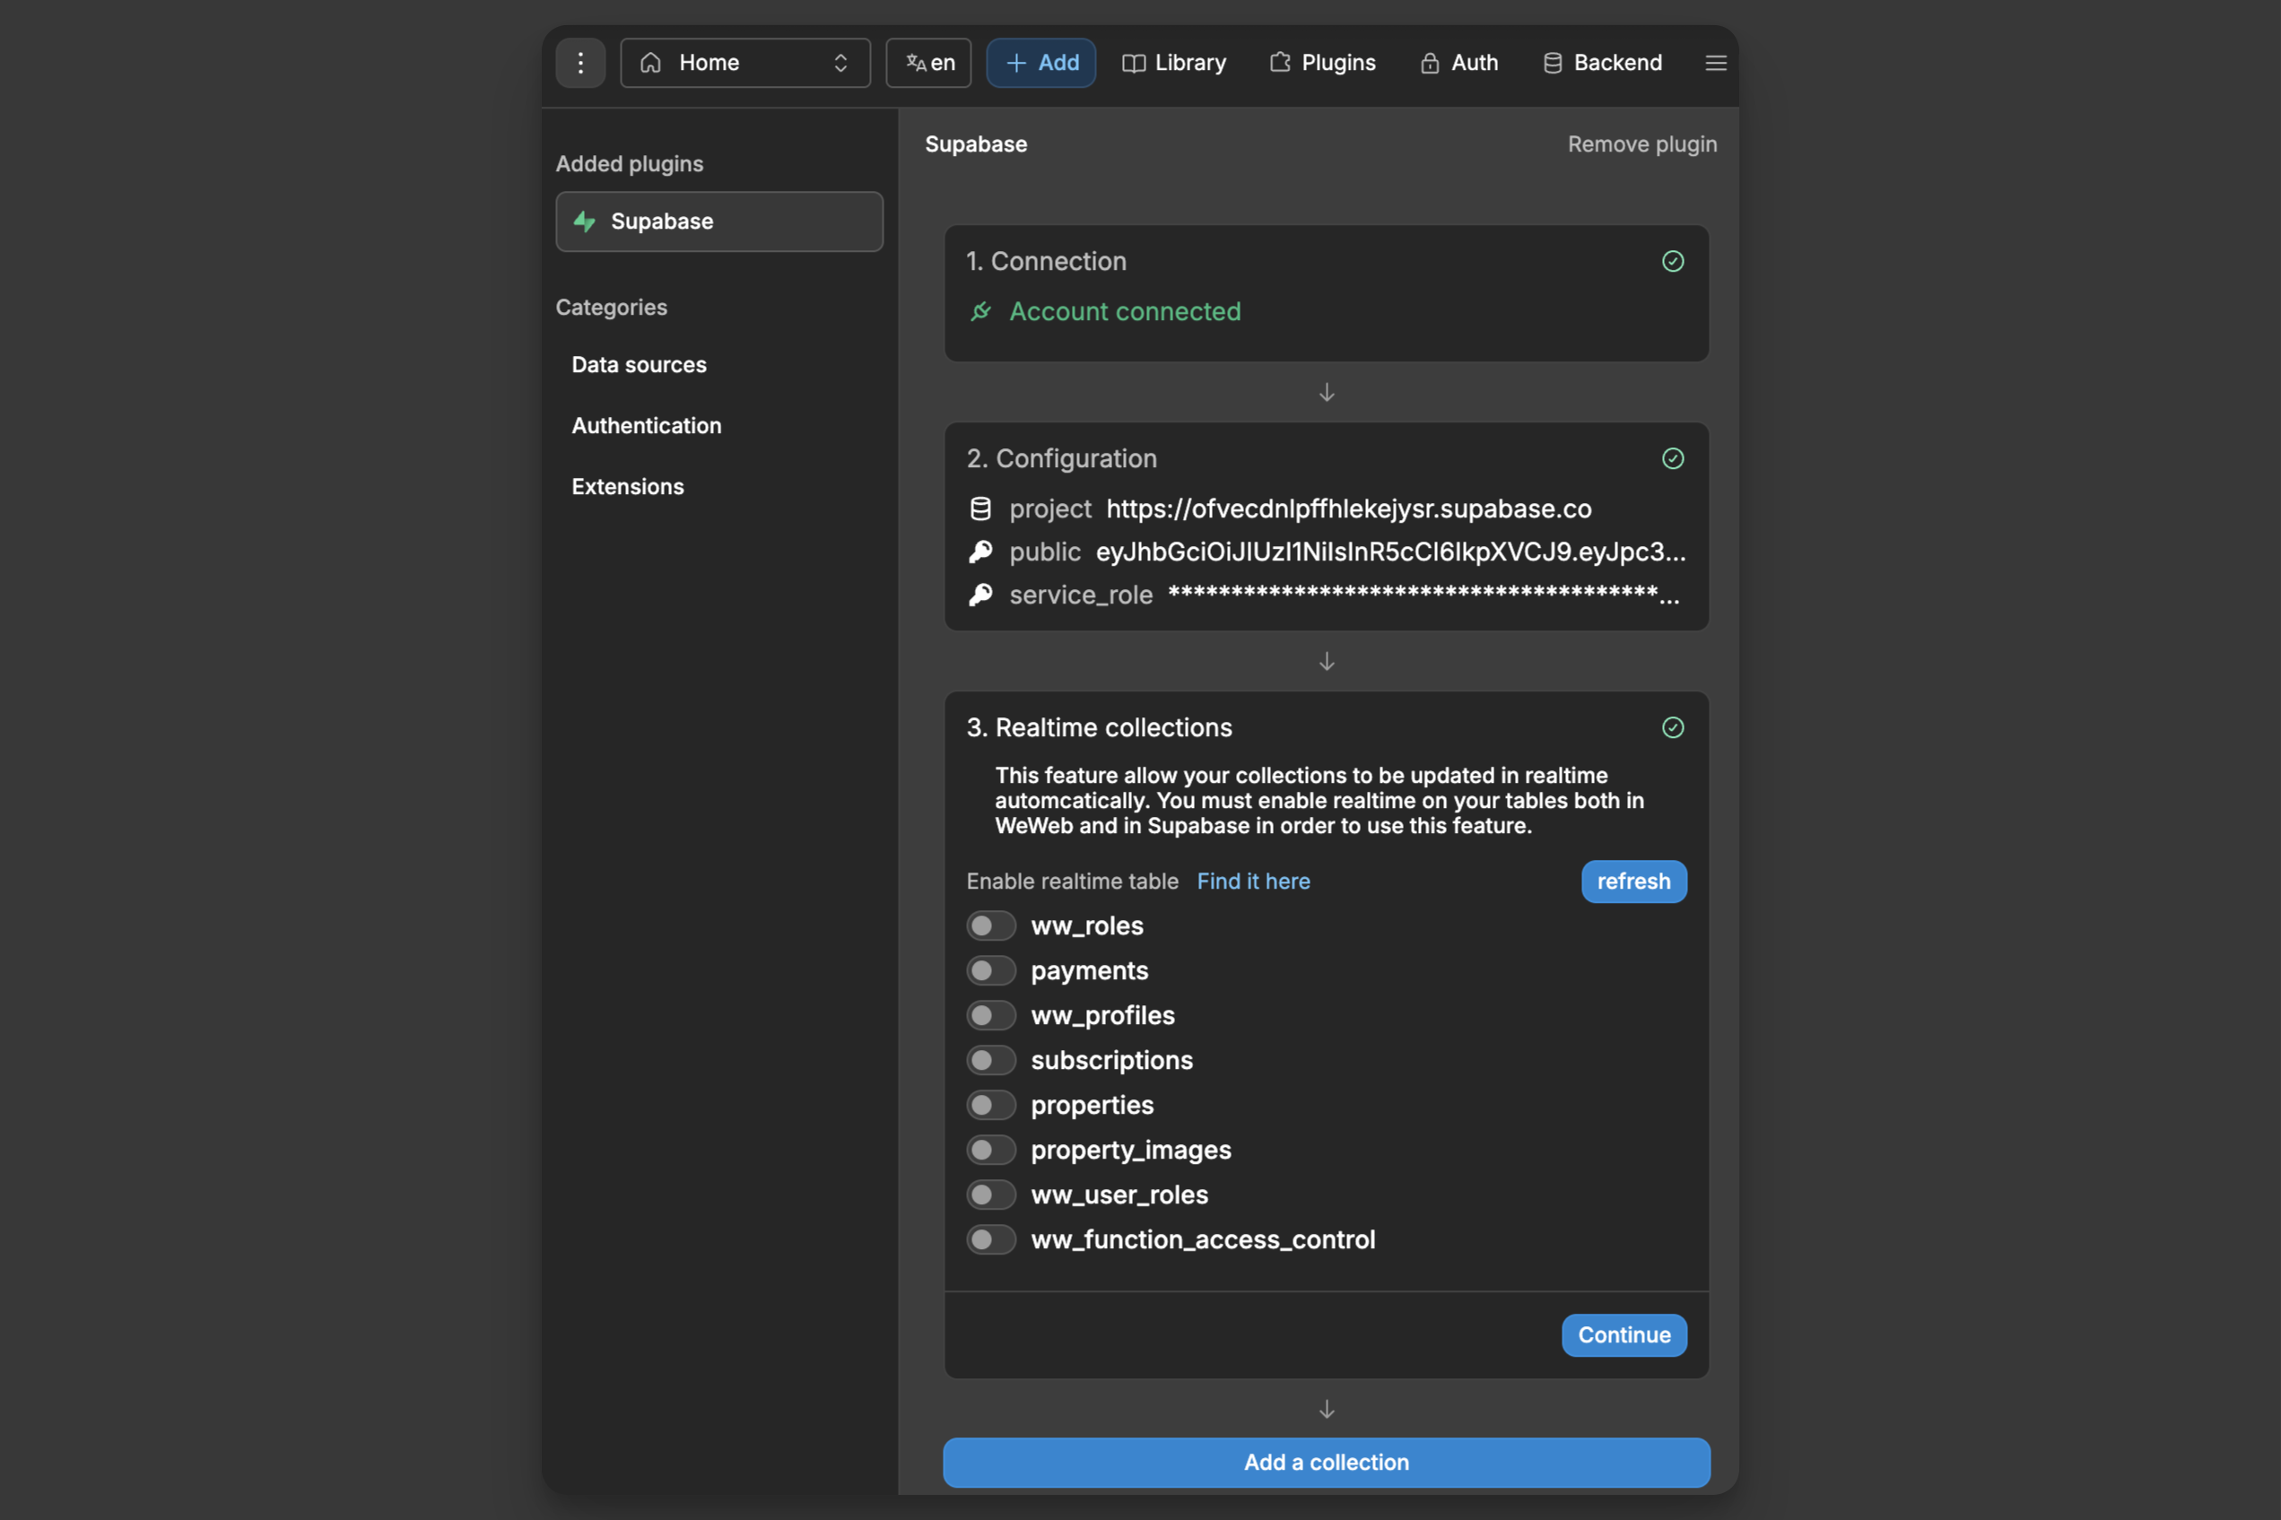The height and width of the screenshot is (1520, 2281).
Task: Click the public key eyJhbGci value
Action: coord(1390,552)
